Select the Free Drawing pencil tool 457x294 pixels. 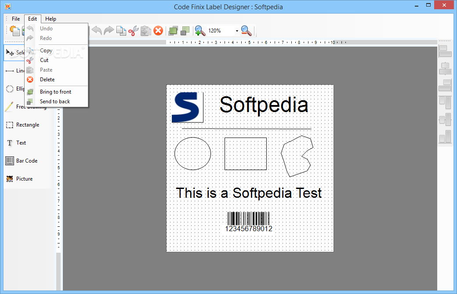click(15, 107)
